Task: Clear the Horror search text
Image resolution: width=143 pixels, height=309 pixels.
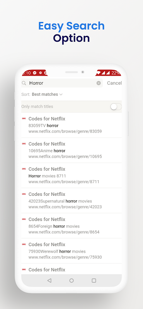Action: point(99,83)
